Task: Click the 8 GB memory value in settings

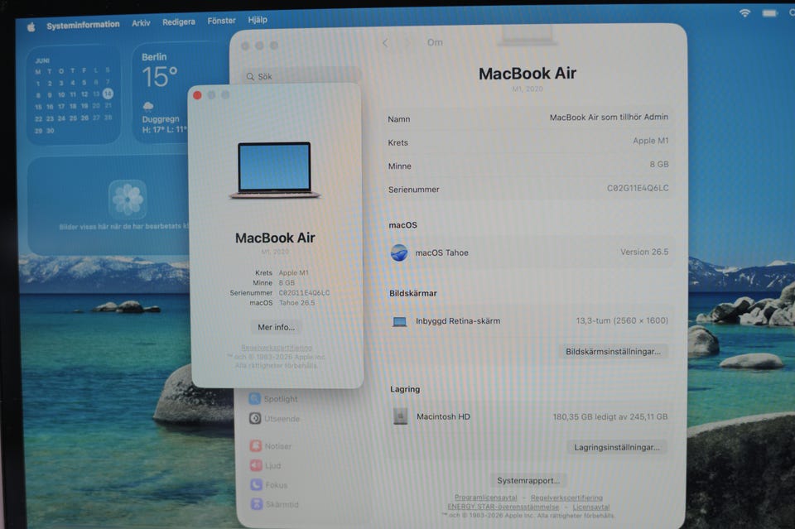Action: click(x=659, y=164)
